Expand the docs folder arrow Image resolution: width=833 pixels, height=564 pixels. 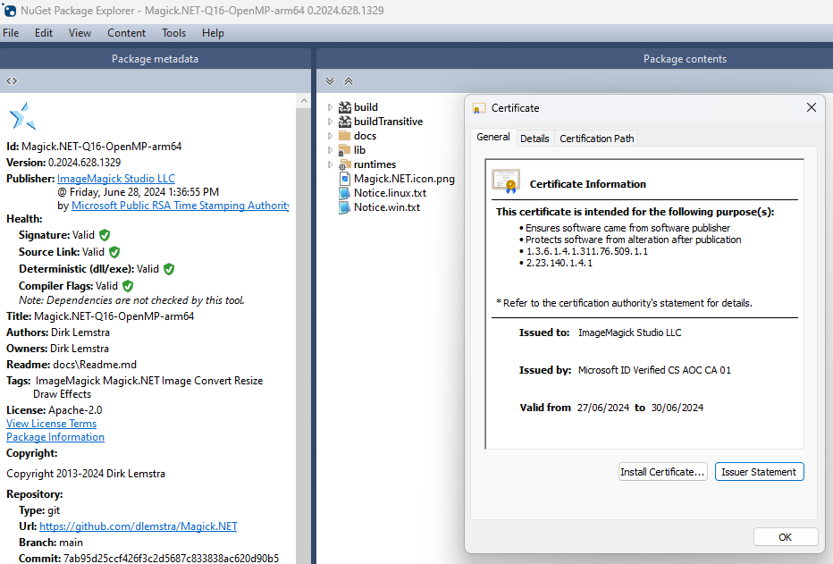click(x=330, y=136)
